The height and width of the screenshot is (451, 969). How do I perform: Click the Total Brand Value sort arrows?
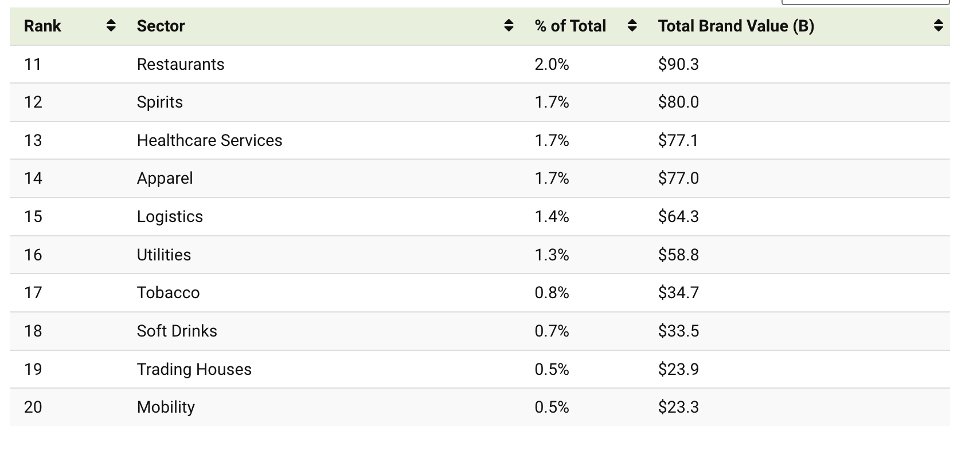coord(938,26)
